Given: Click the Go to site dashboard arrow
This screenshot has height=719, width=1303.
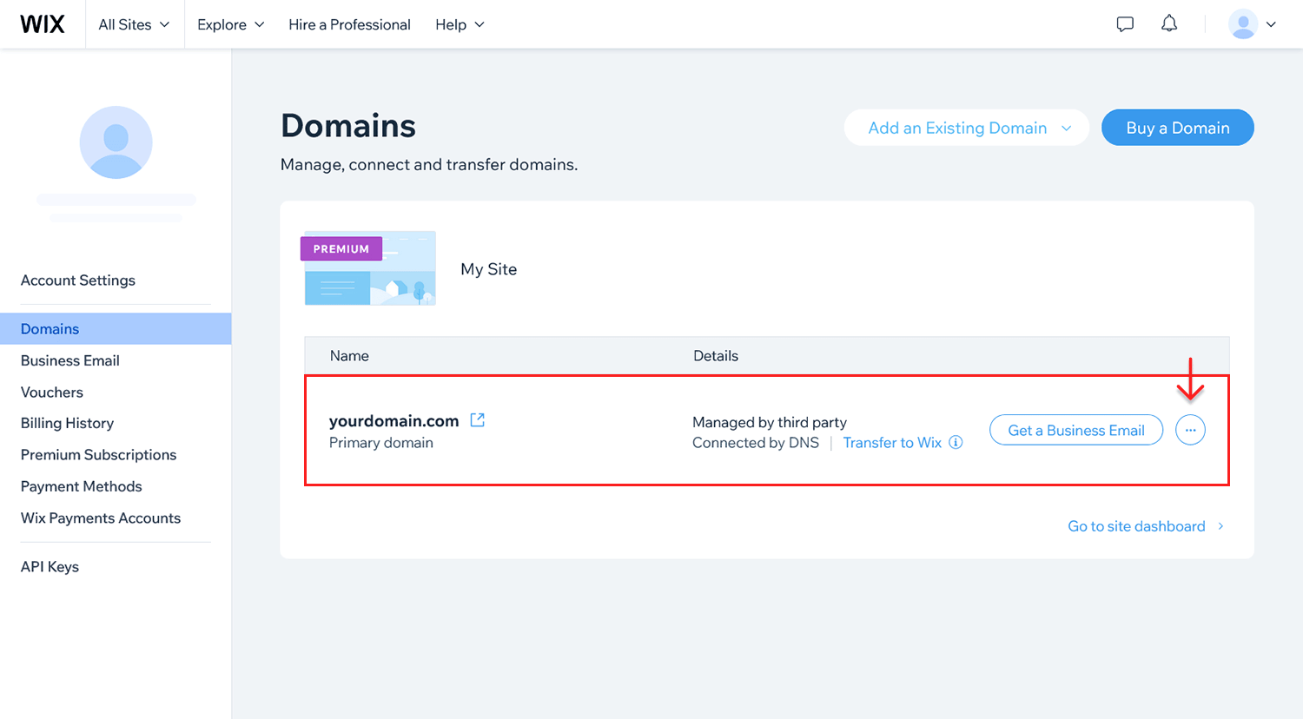Looking at the screenshot, I should pos(1220,526).
